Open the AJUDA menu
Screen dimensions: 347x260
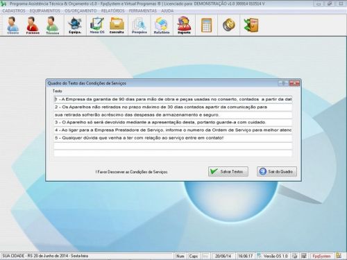point(167,11)
